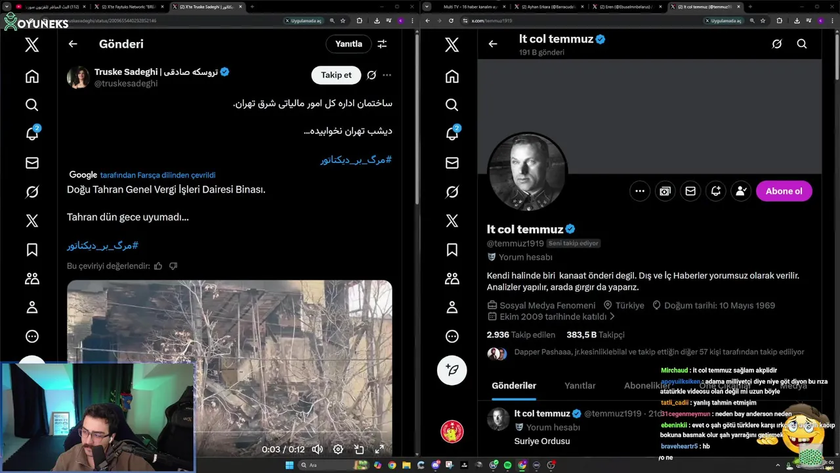Viewport: 840px width, 473px height.
Task: Open Home in right window X sidebar
Action: coord(451,76)
